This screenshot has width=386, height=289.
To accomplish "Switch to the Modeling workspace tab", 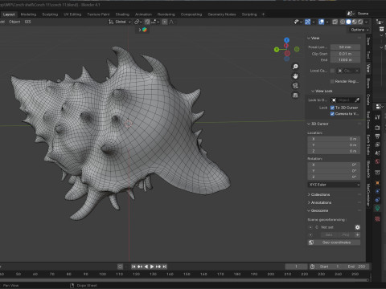I will (x=28, y=14).
